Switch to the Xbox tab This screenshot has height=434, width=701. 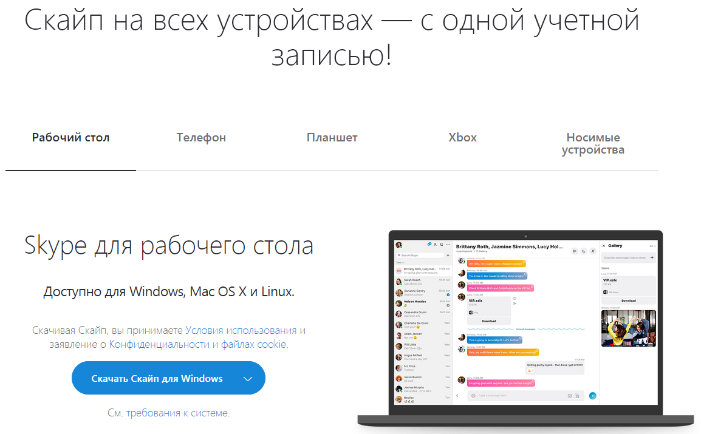(x=463, y=138)
